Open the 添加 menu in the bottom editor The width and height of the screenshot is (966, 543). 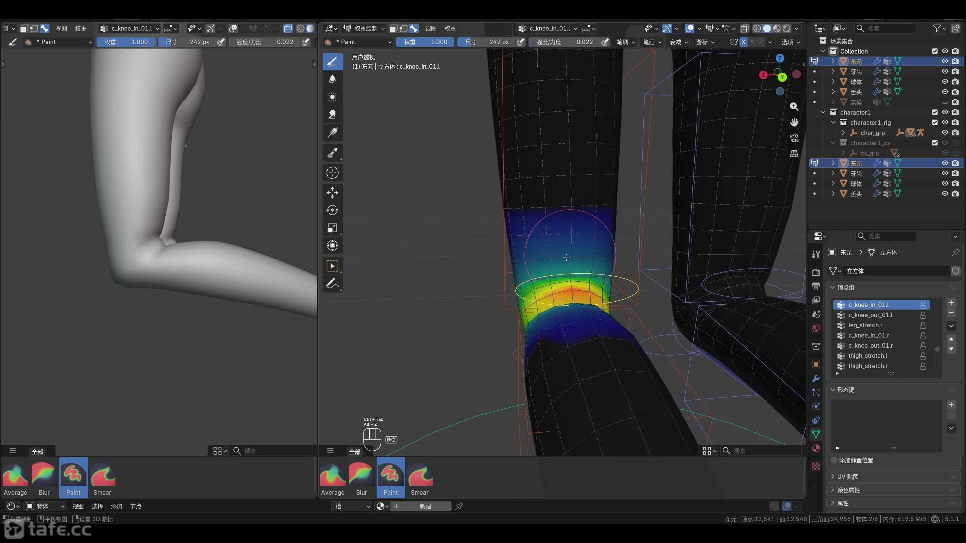point(116,506)
